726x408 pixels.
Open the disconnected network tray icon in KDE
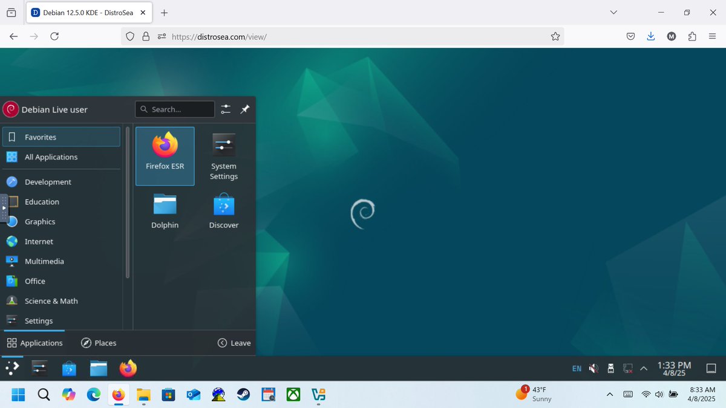628,368
